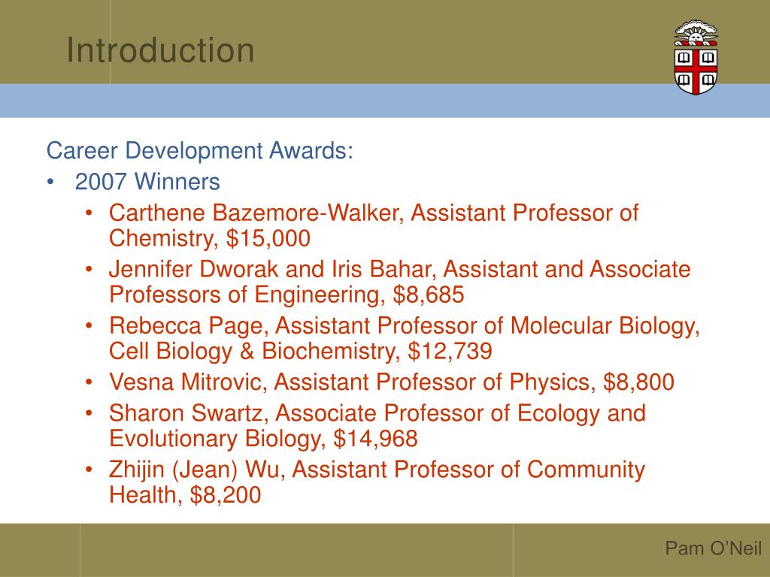Viewport: 770px width, 577px height.
Task: Click the Pam O'Neil footer name
Action: (713, 548)
